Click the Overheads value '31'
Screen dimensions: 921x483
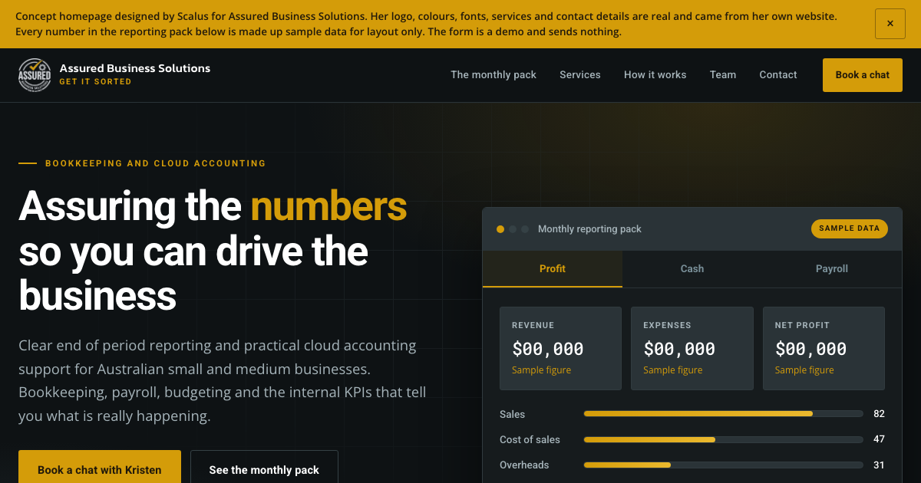(879, 465)
